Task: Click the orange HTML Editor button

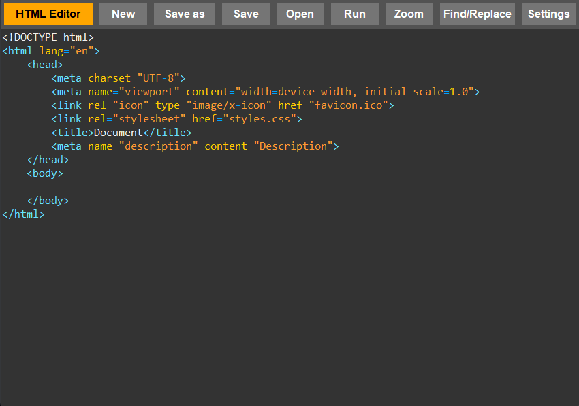Action: [x=48, y=14]
